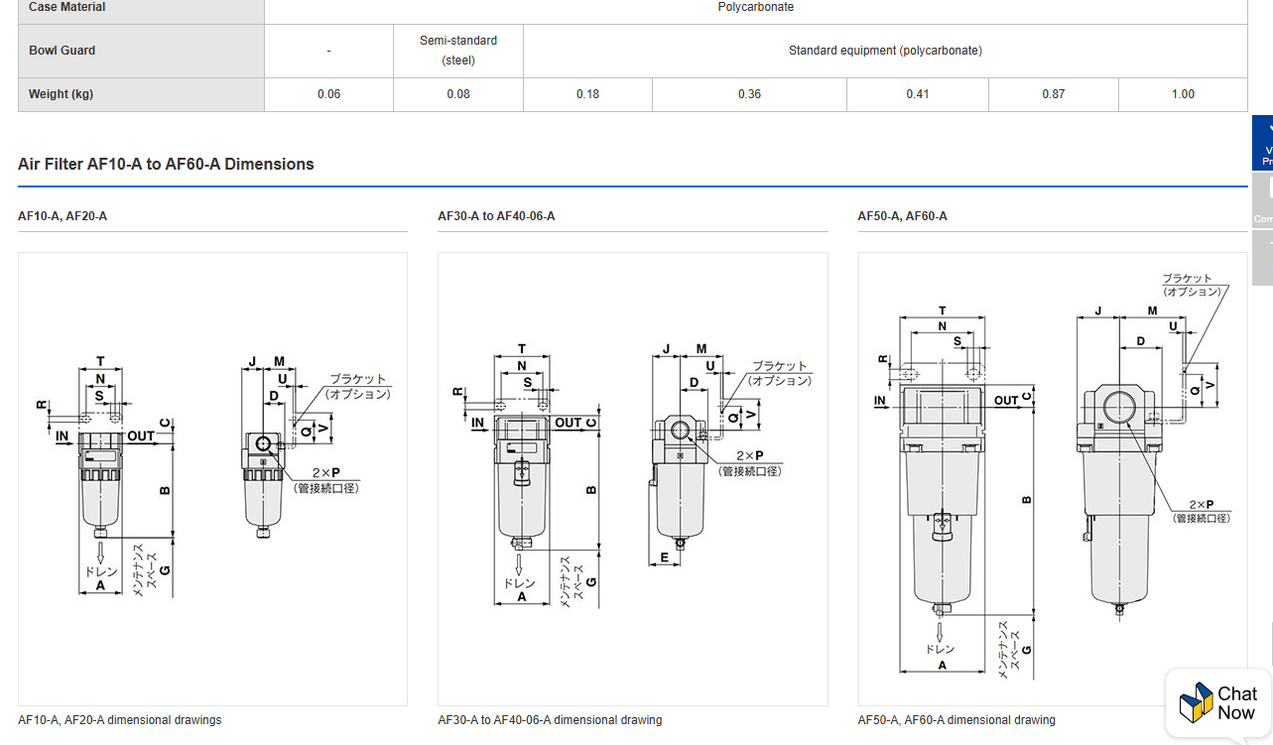The image size is (1273, 745).
Task: Click the 'Semi-standard (steel)' cell
Action: 458,51
